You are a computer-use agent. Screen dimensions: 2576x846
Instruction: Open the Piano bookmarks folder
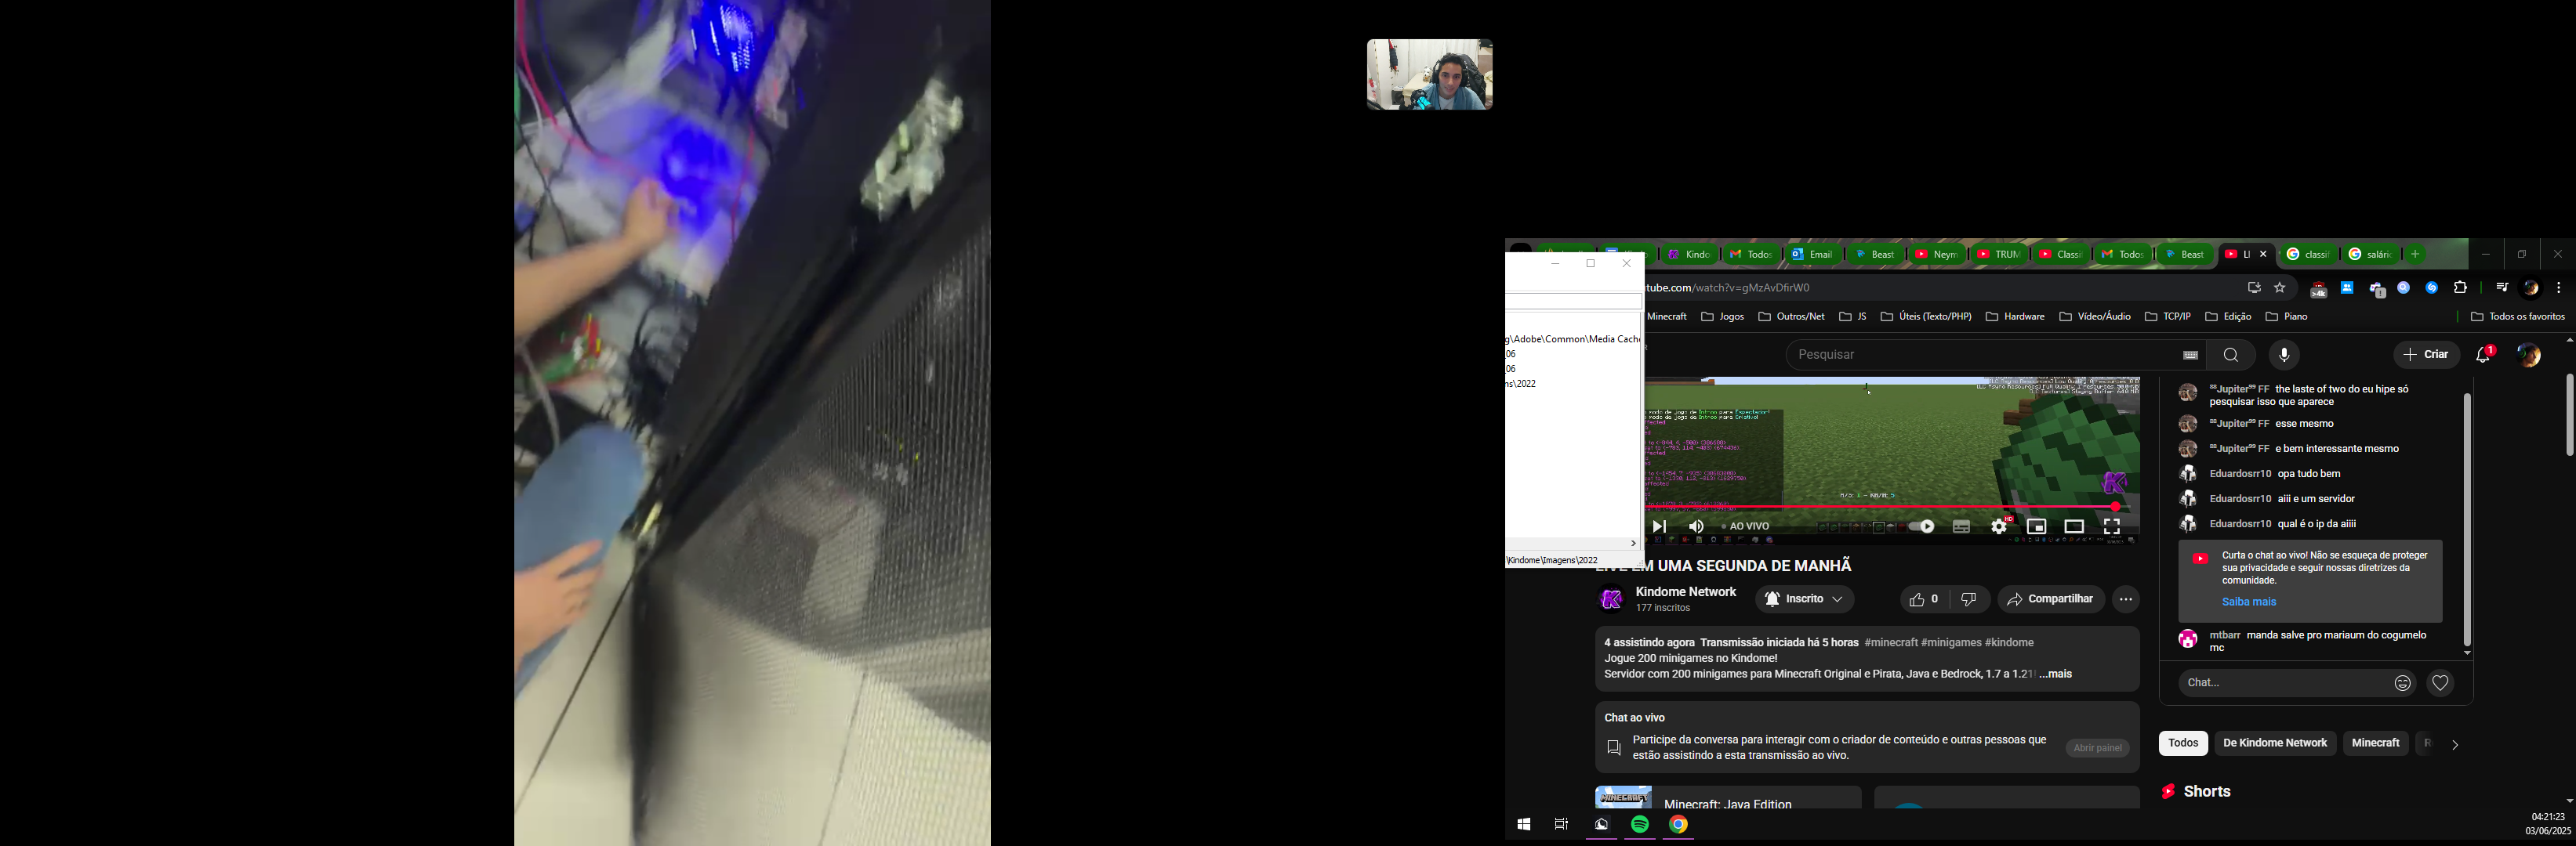point(2287,317)
